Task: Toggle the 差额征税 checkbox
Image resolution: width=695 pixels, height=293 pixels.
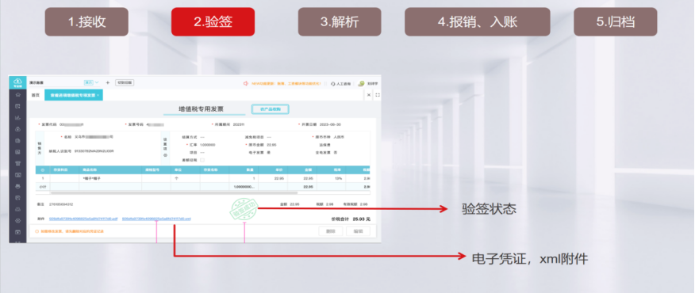Action: pyautogui.click(x=202, y=159)
